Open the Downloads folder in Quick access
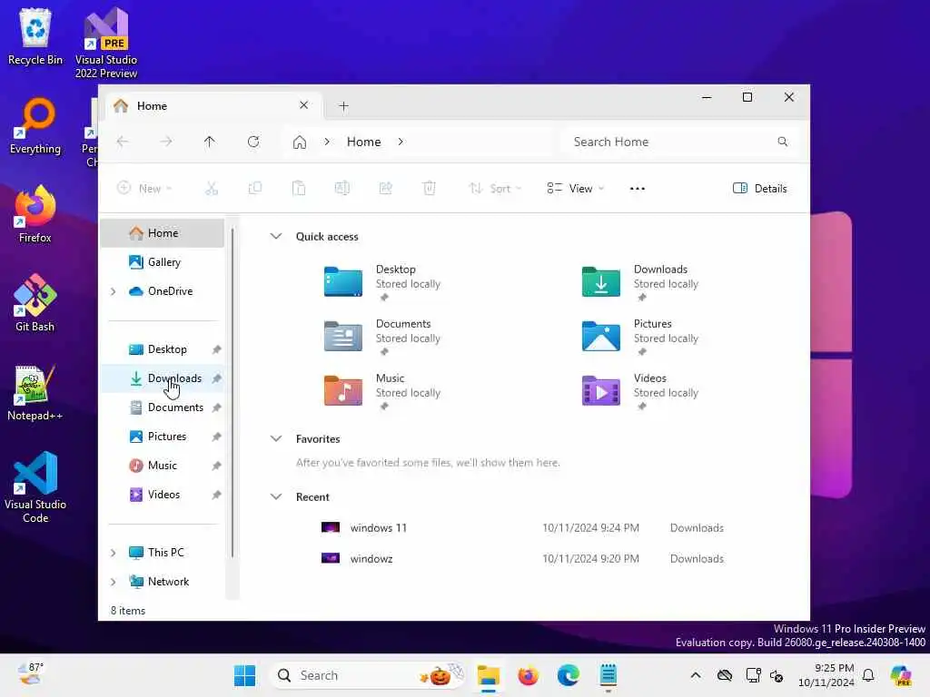This screenshot has height=697, width=930. coord(640,281)
